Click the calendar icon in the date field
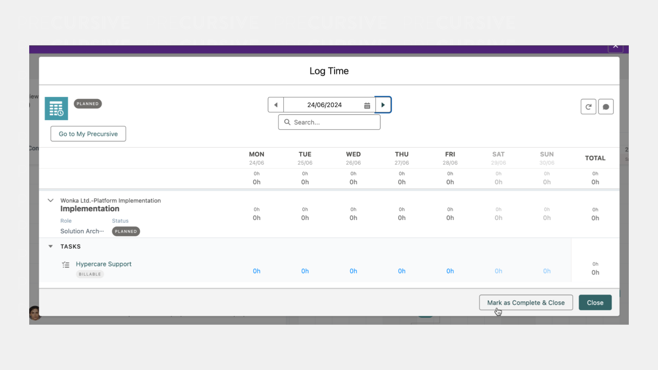 point(367,105)
